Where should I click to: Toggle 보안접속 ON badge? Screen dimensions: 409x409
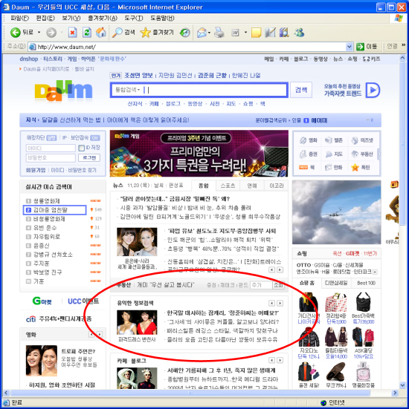(95, 138)
